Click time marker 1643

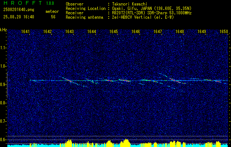pyautogui.click(x=69, y=32)
